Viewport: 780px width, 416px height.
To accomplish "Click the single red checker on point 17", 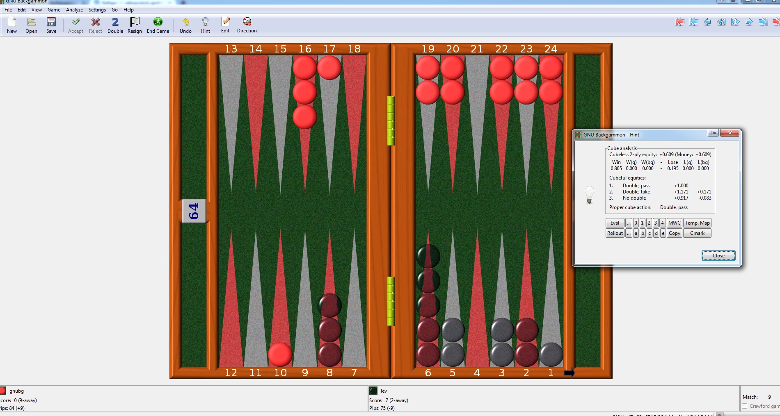I will click(329, 68).
